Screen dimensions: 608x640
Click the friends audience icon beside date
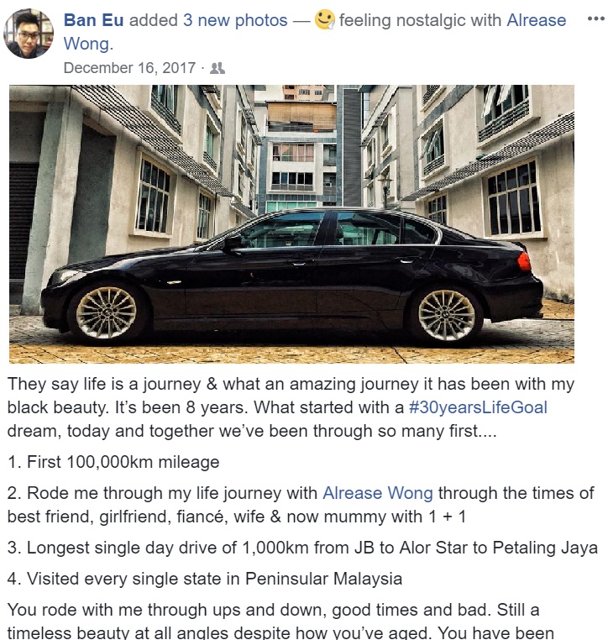pos(218,68)
